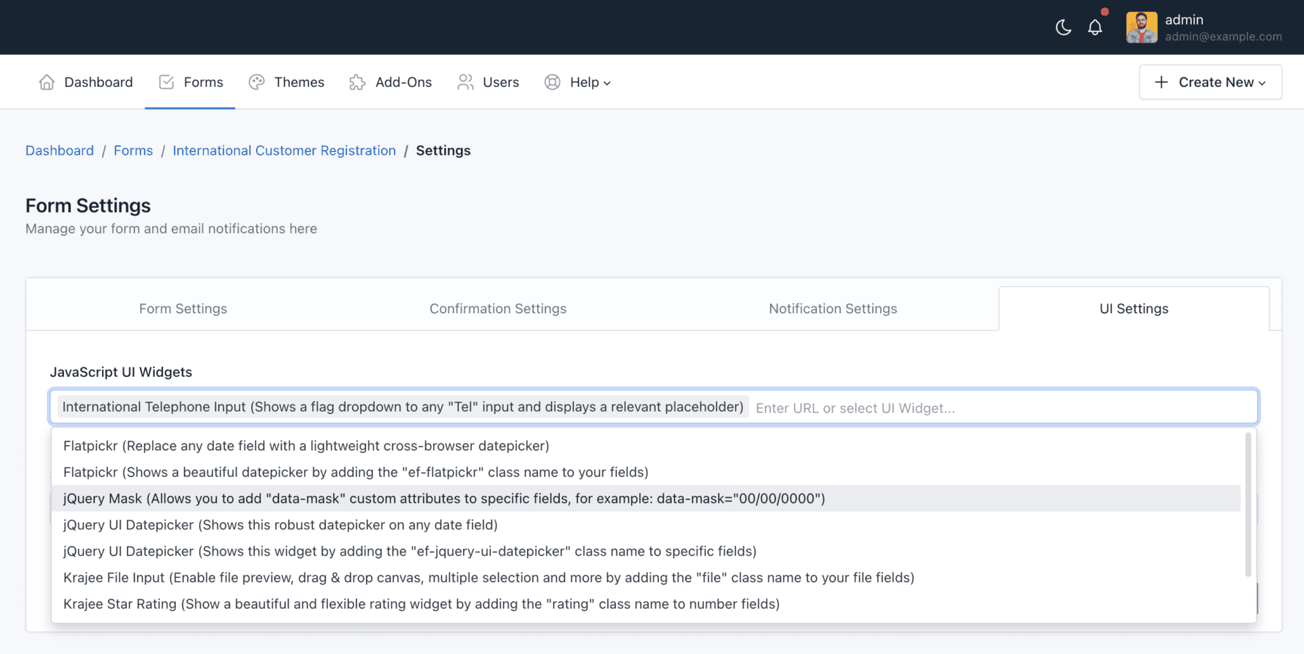Click the Users people icon
The width and height of the screenshot is (1304, 654).
(465, 82)
